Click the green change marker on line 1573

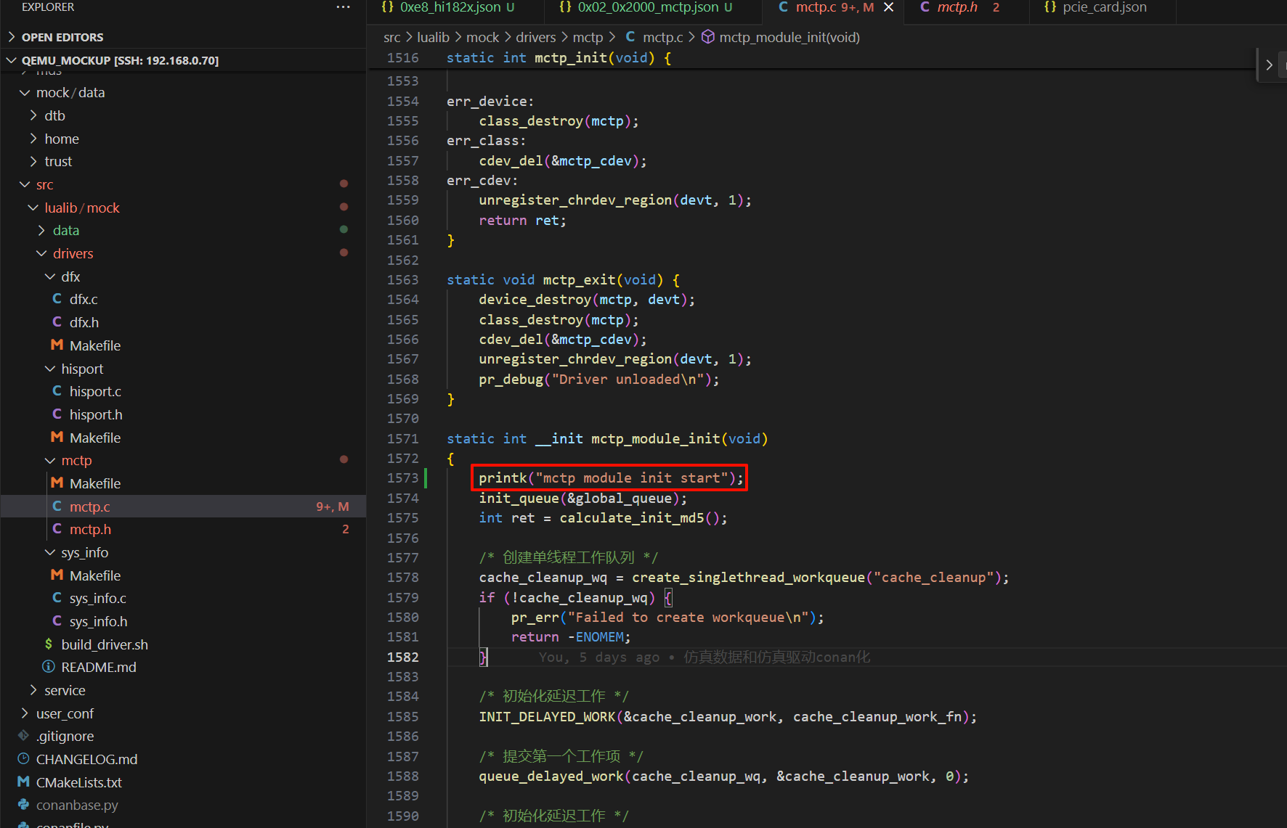(x=426, y=478)
